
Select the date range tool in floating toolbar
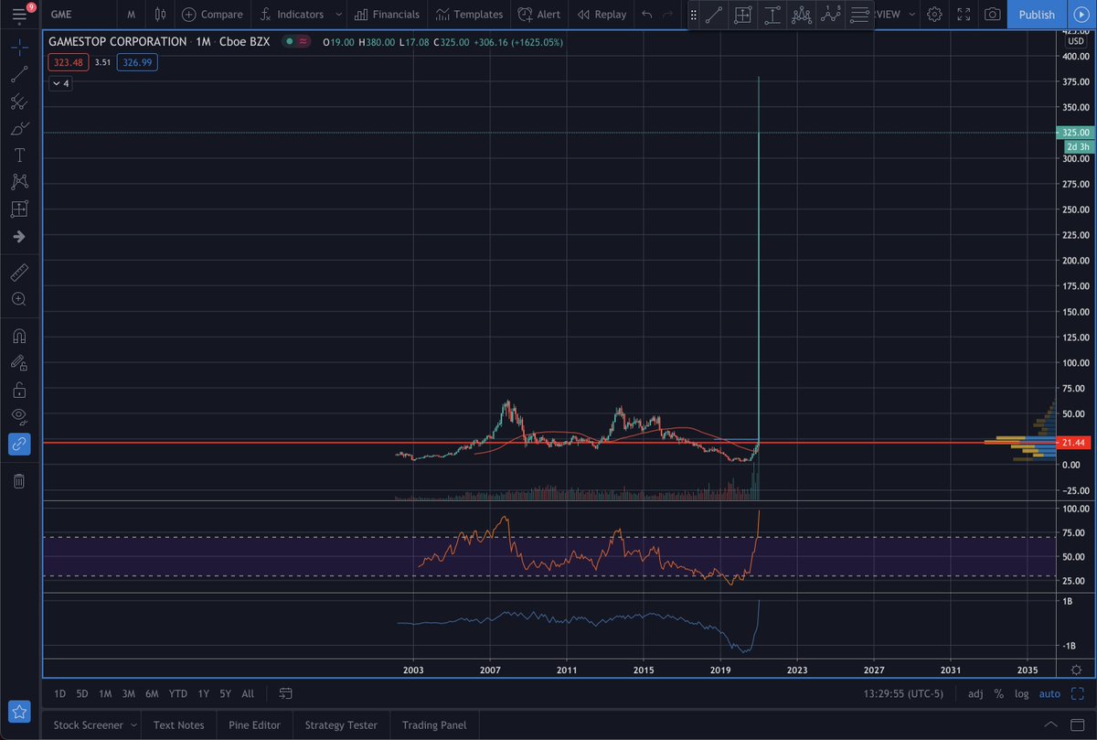[x=772, y=15]
